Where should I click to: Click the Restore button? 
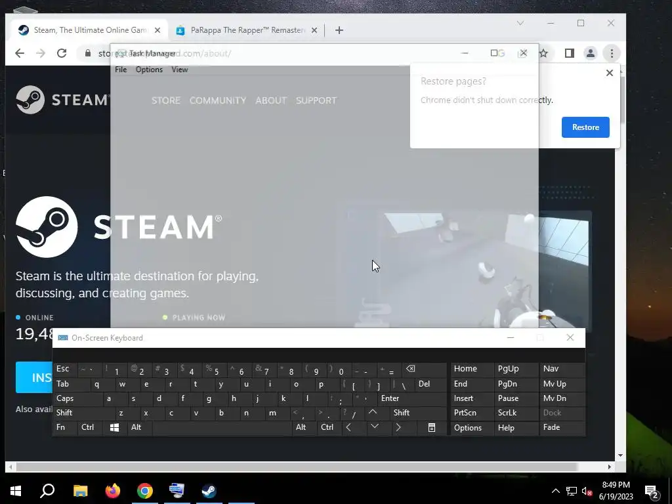[585, 127]
